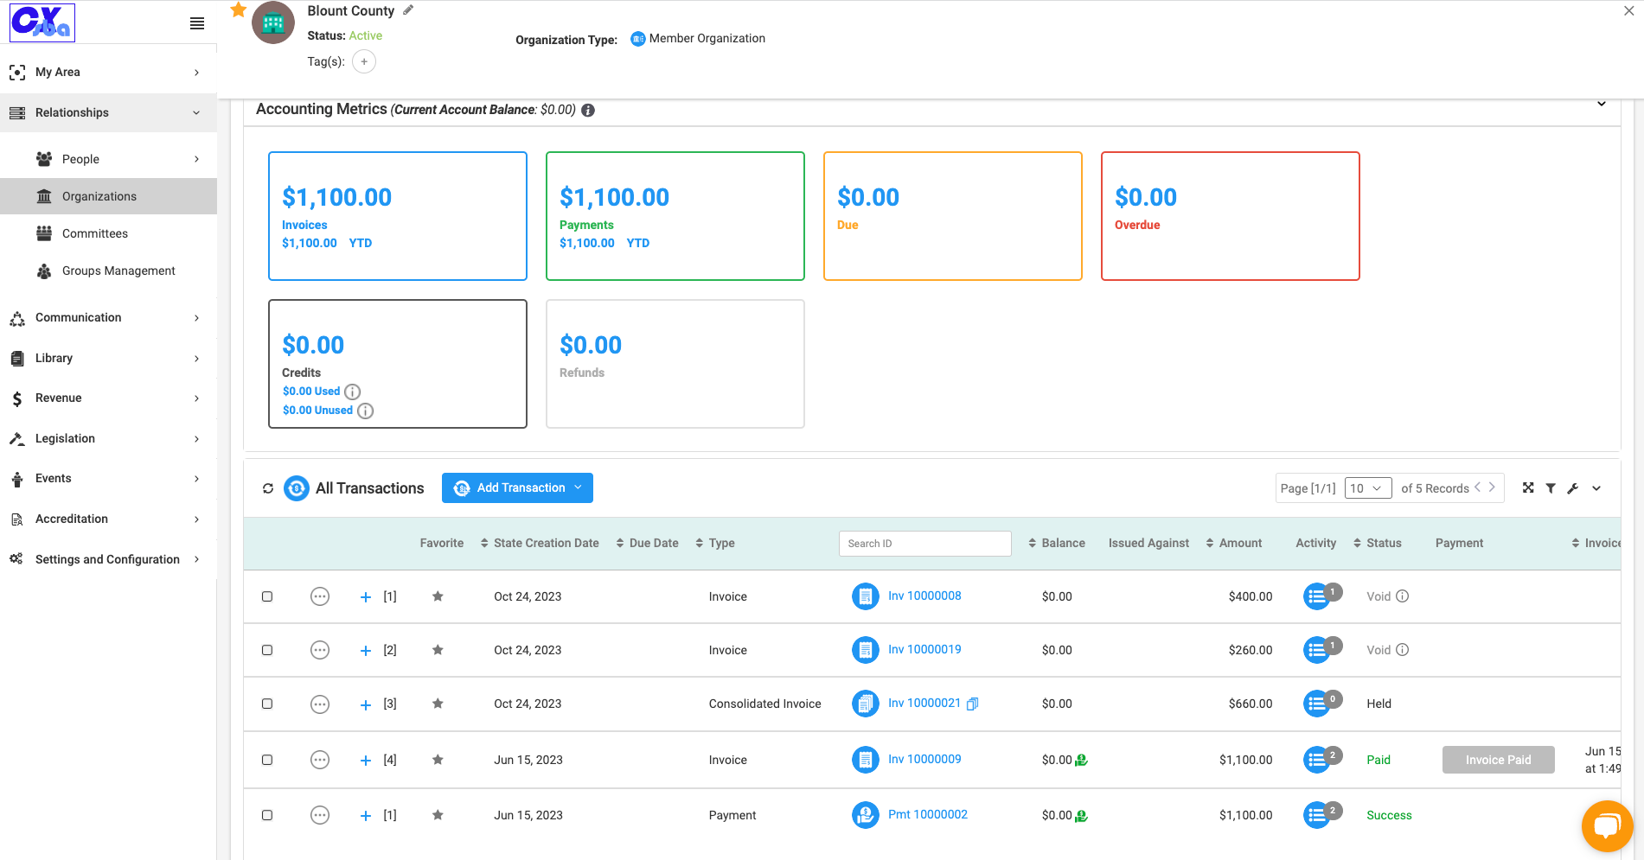Collapse Relationships menu
Screen dimensions: 1644x860
coord(108,112)
